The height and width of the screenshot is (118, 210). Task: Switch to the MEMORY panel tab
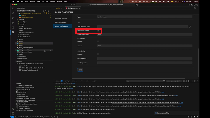coord(94,81)
